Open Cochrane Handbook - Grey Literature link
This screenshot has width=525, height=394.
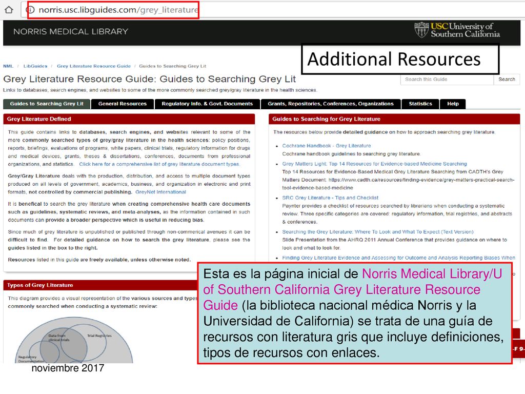tap(327, 146)
